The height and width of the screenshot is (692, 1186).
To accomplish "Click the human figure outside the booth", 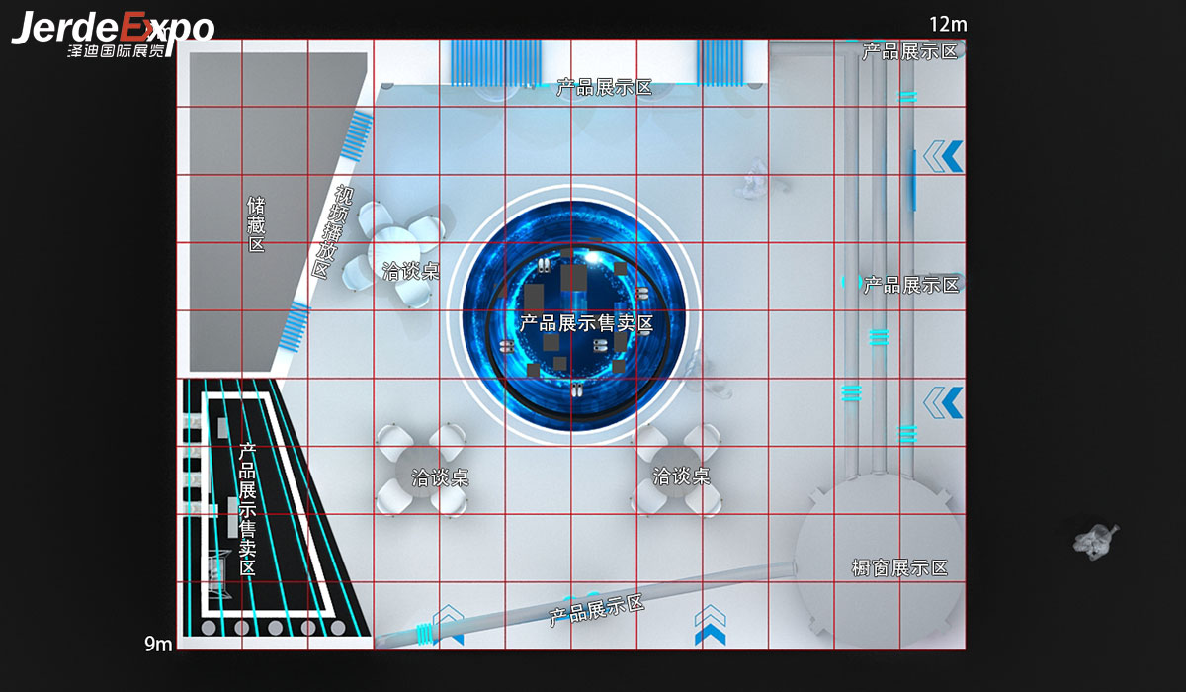I will tap(1096, 540).
